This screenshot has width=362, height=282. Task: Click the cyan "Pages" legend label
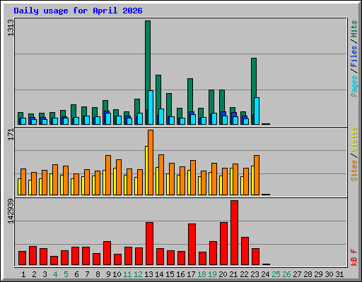(354, 86)
